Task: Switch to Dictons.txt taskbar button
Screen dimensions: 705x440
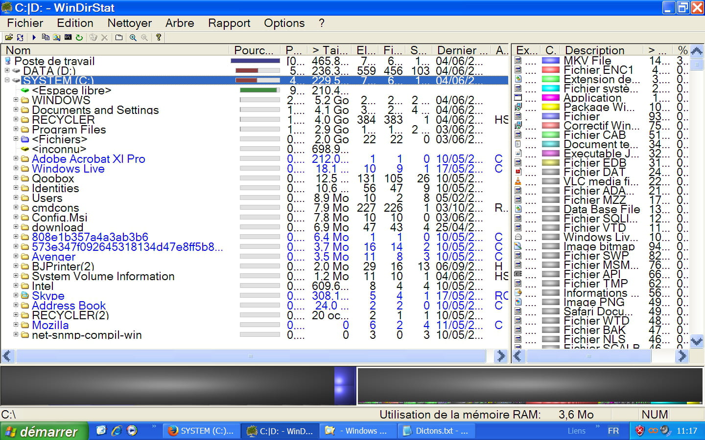Action: (x=436, y=431)
